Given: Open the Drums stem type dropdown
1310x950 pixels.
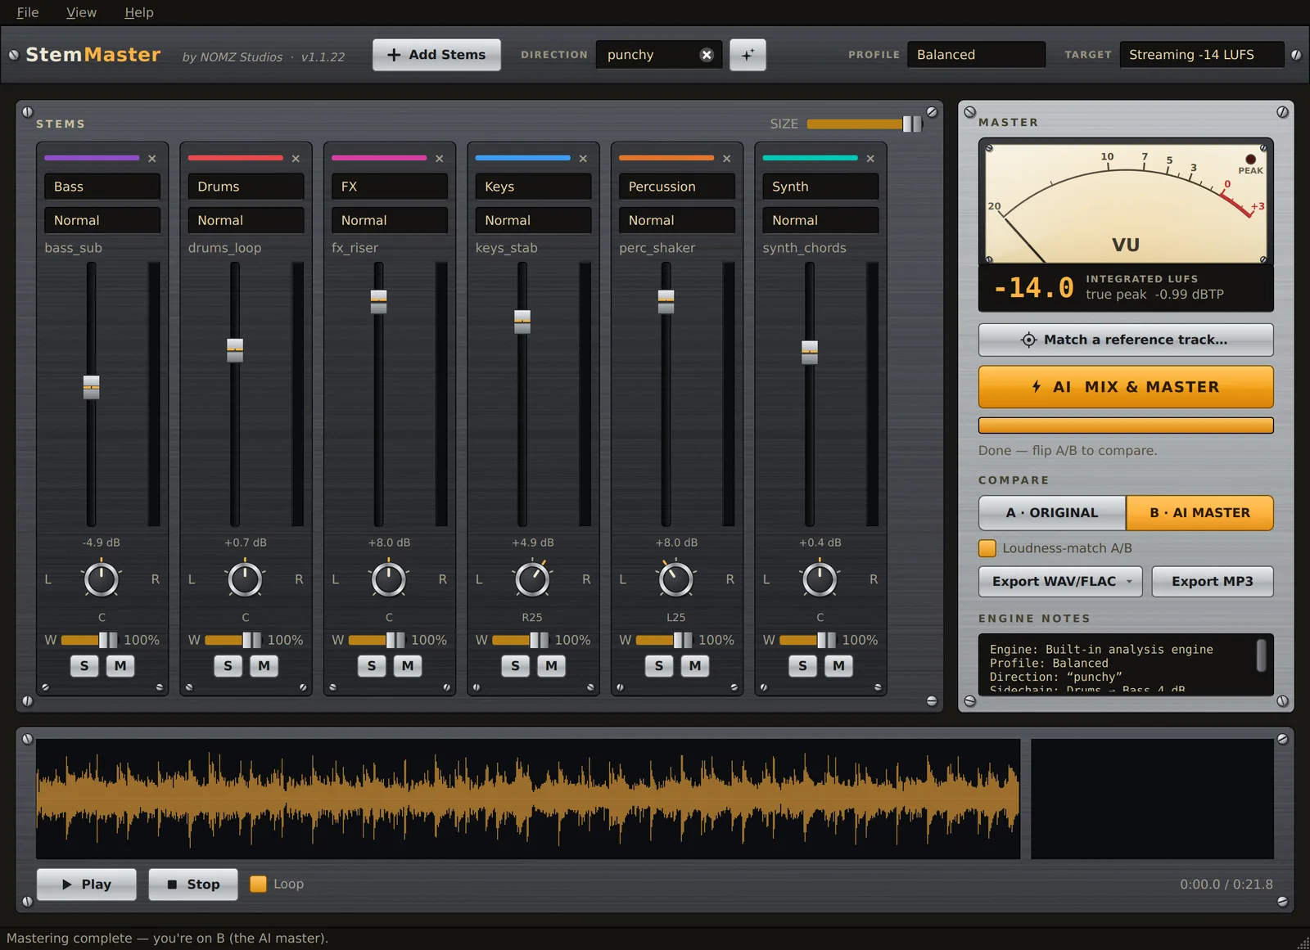Looking at the screenshot, I should (x=246, y=187).
